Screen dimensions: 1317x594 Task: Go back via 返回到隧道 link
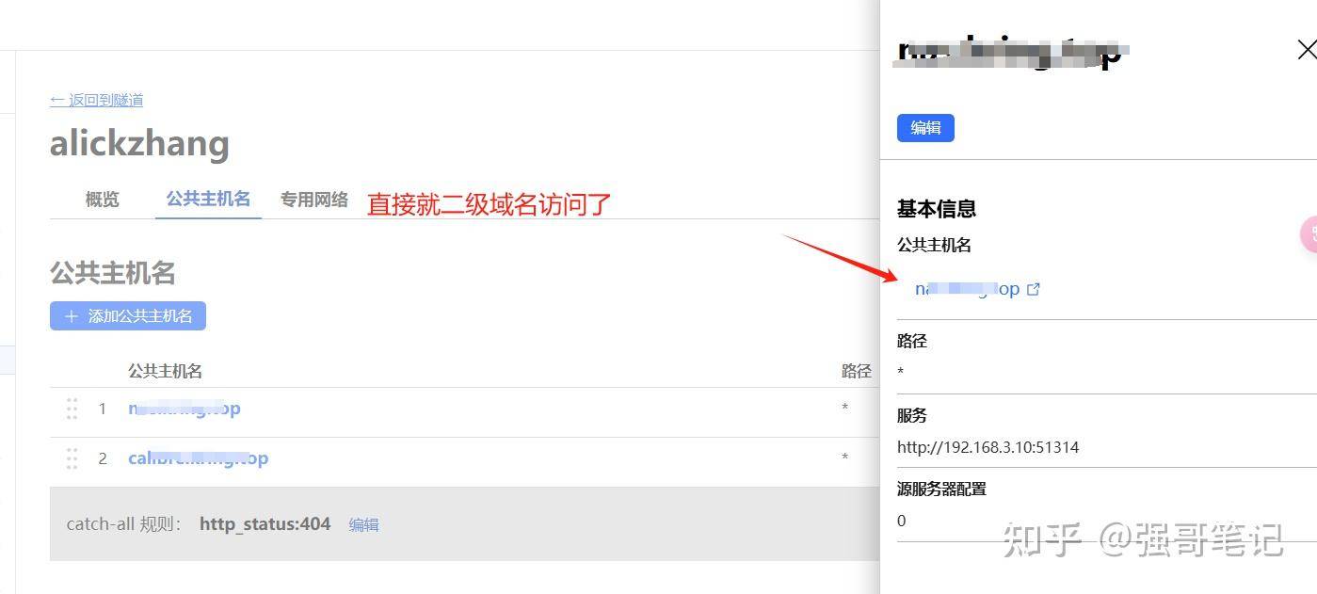96,100
